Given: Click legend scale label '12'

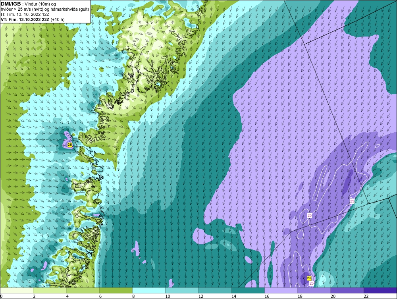Looking at the screenshot, I should click(x=201, y=296).
